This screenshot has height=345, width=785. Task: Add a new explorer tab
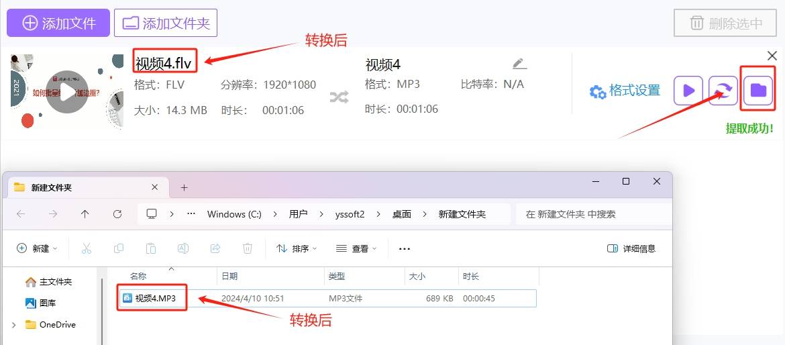click(184, 188)
